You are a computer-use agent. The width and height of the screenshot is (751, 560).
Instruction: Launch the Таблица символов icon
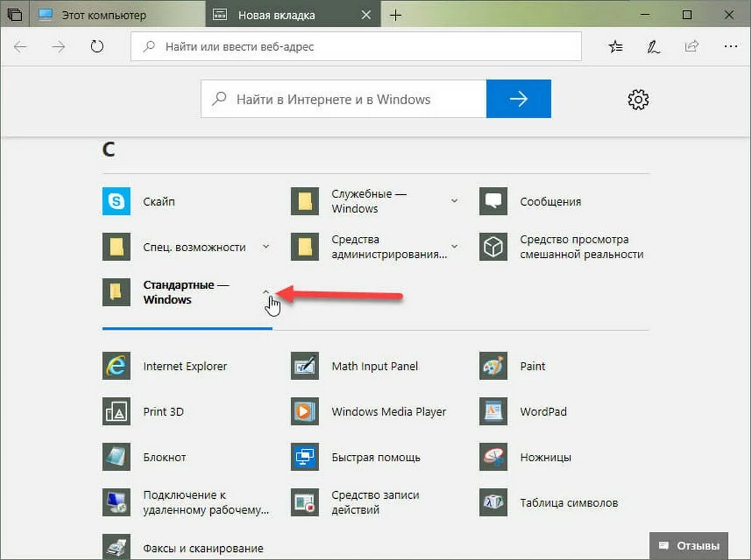point(494,502)
